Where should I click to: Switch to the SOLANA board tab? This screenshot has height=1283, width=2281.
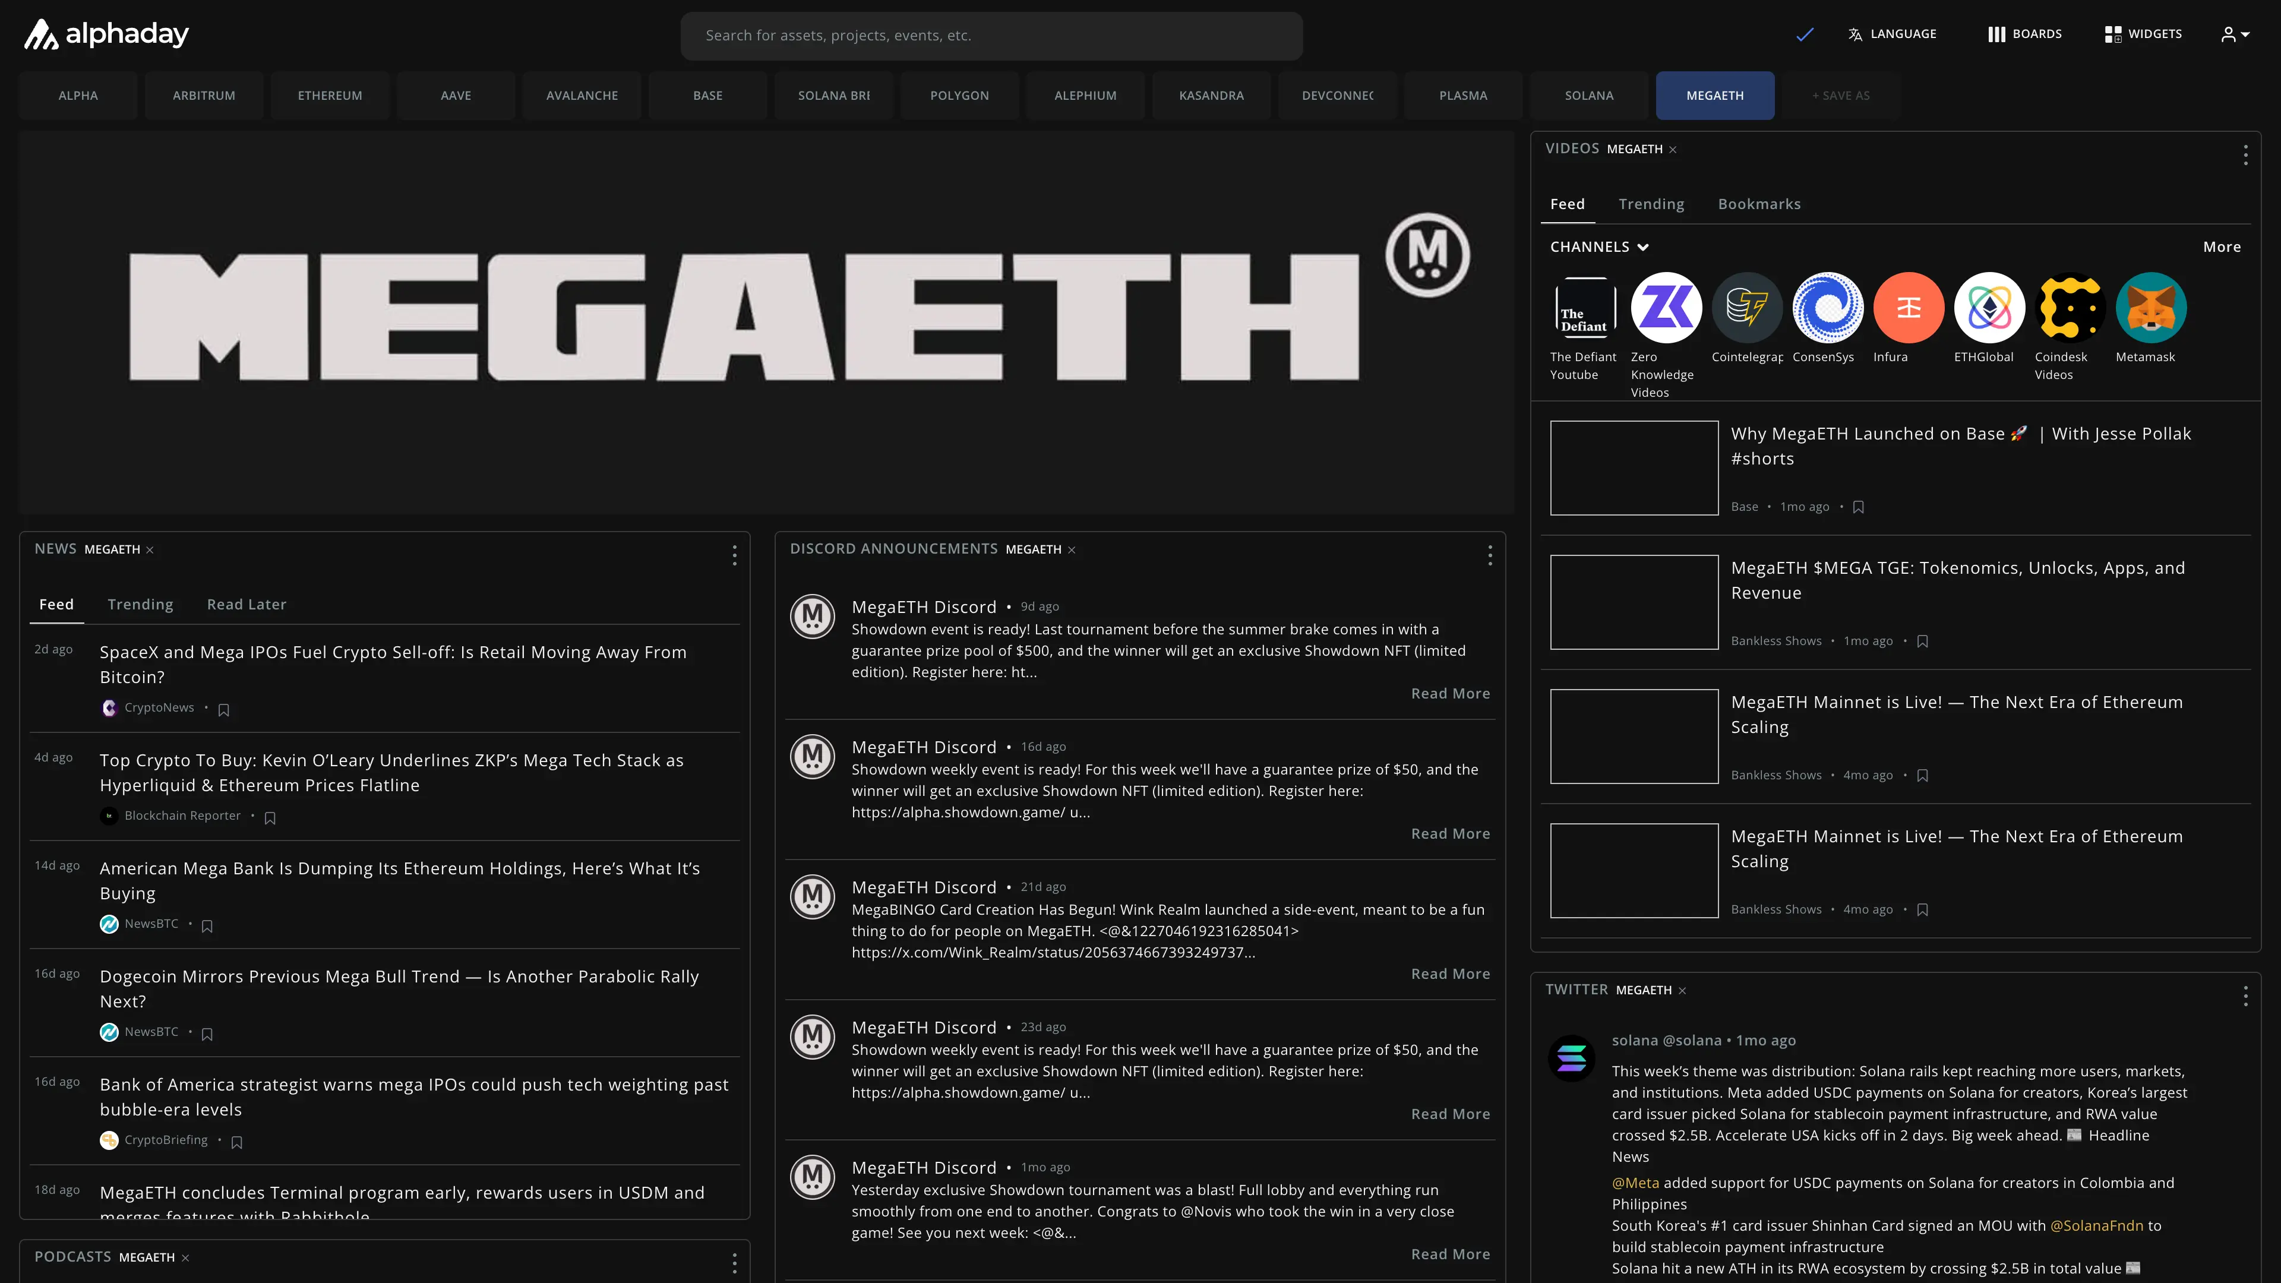click(1588, 96)
